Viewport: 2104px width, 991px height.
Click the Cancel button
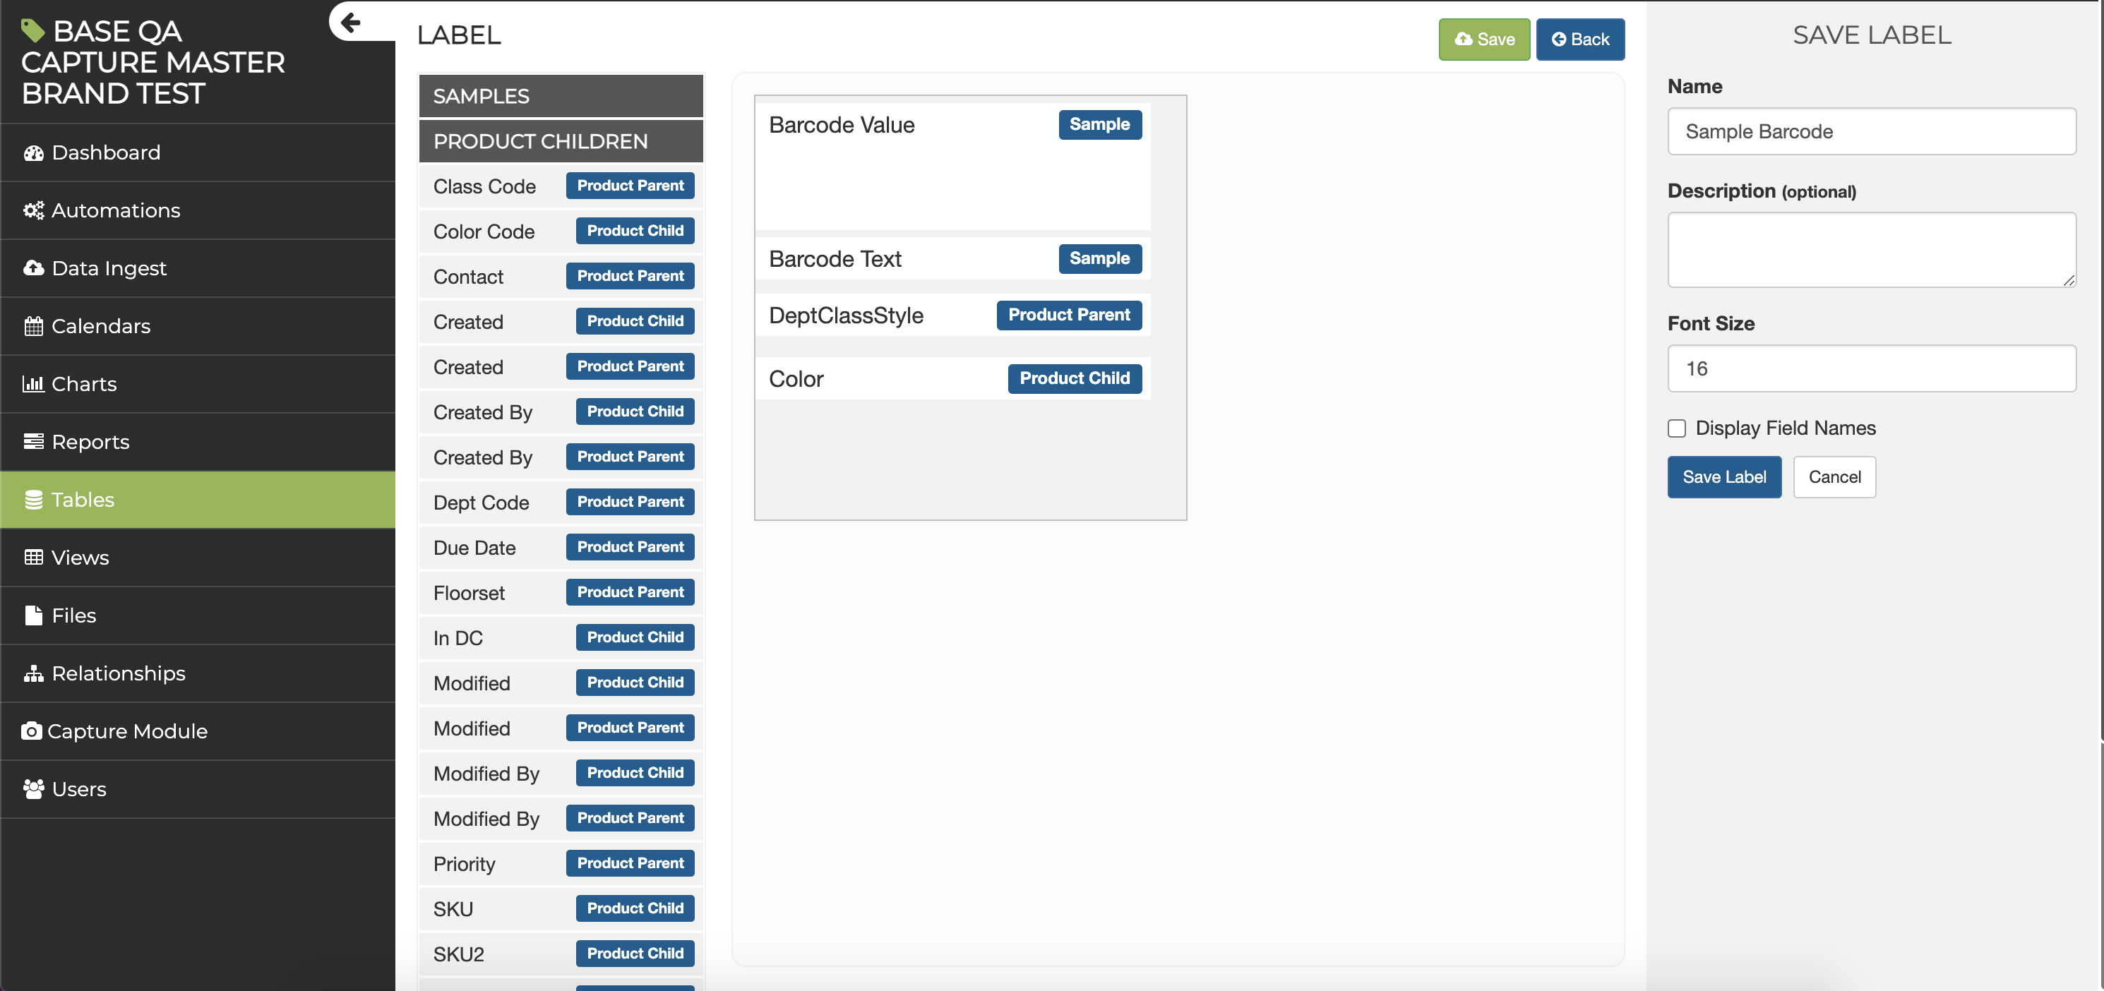pos(1834,476)
